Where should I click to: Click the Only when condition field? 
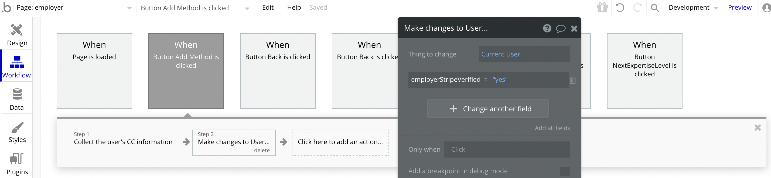tap(506, 149)
